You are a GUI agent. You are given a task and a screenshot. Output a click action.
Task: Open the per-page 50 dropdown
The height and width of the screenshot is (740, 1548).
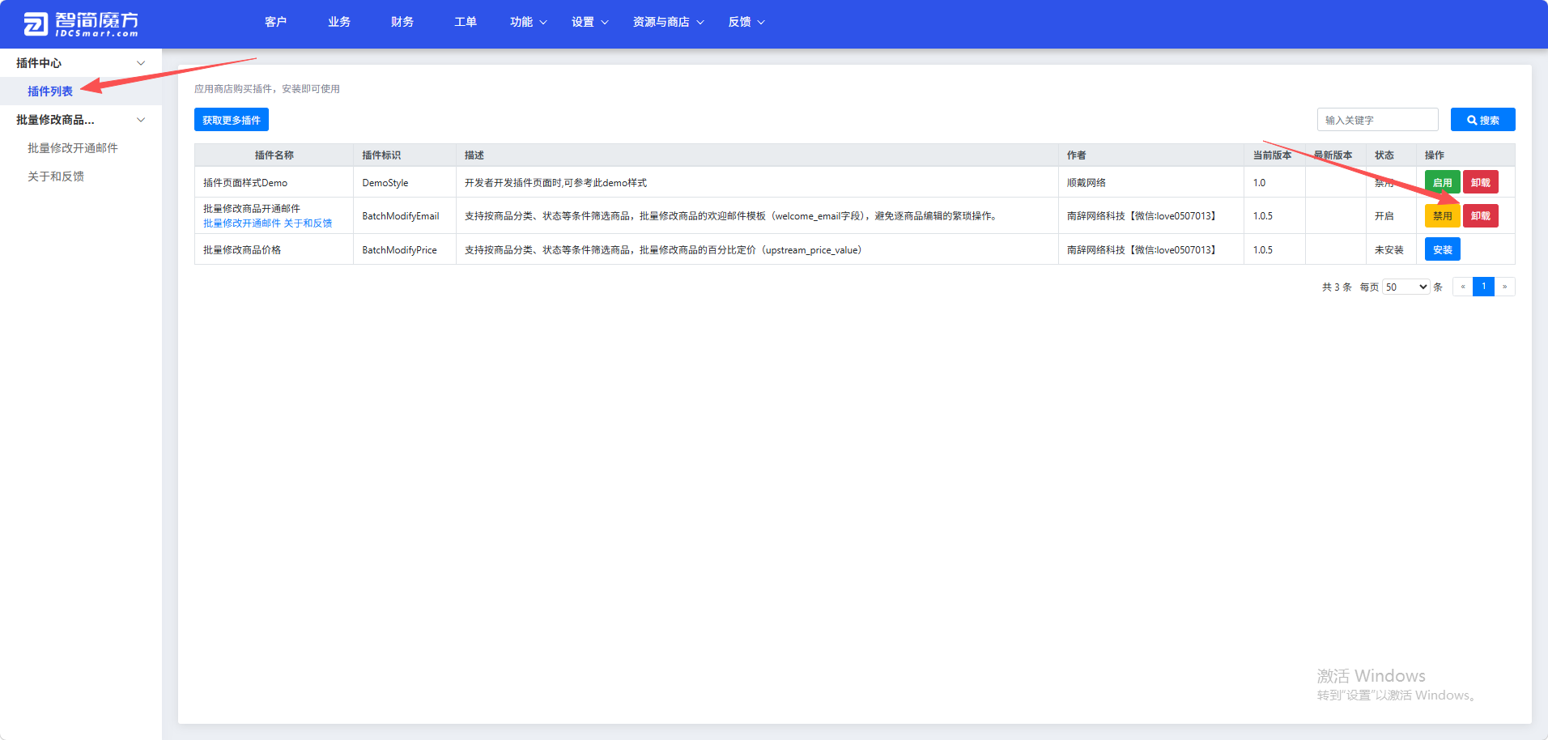click(x=1406, y=287)
